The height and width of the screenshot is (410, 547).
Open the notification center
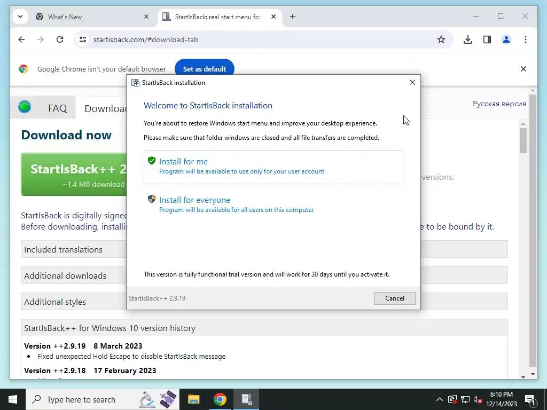tap(529, 399)
